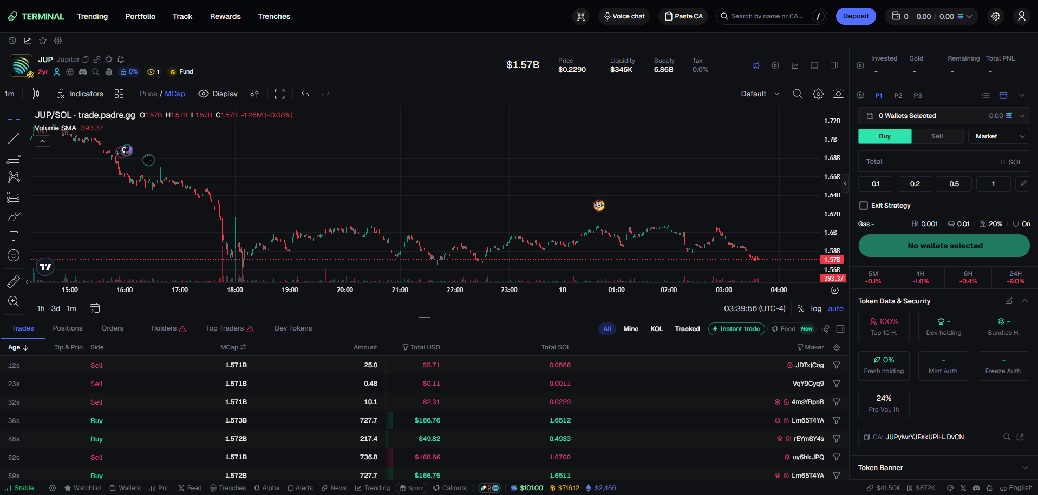Open the Indicators menu
Viewport: 1038px width, 495px height.
tap(80, 94)
